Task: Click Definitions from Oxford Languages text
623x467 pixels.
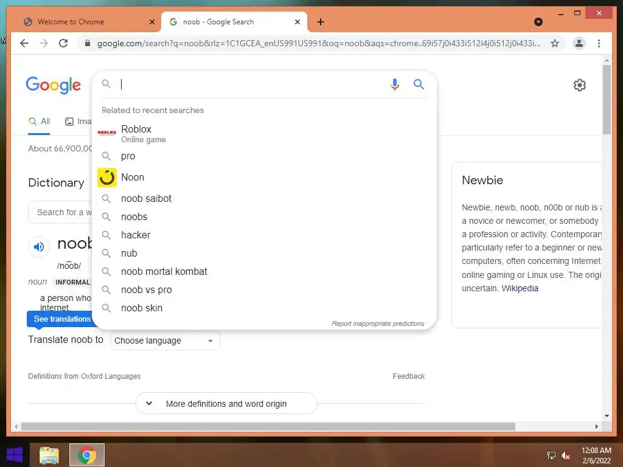Action: [84, 376]
